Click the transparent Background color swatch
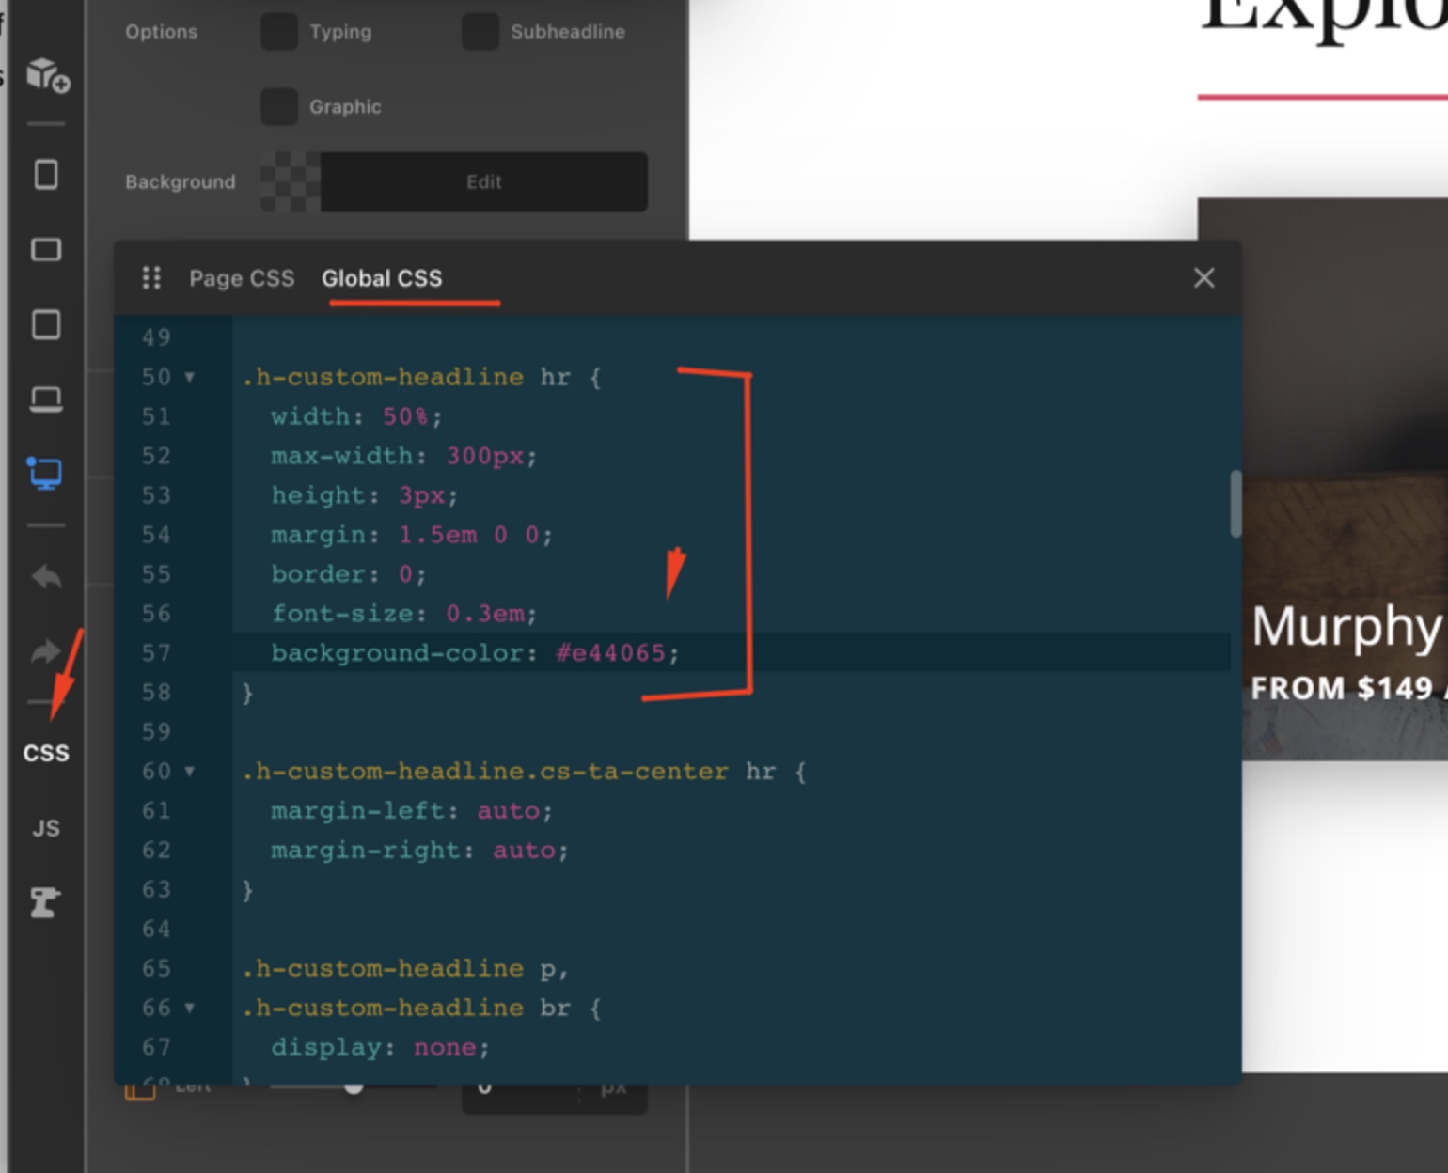Screen dimensions: 1448x1173 [x=291, y=181]
